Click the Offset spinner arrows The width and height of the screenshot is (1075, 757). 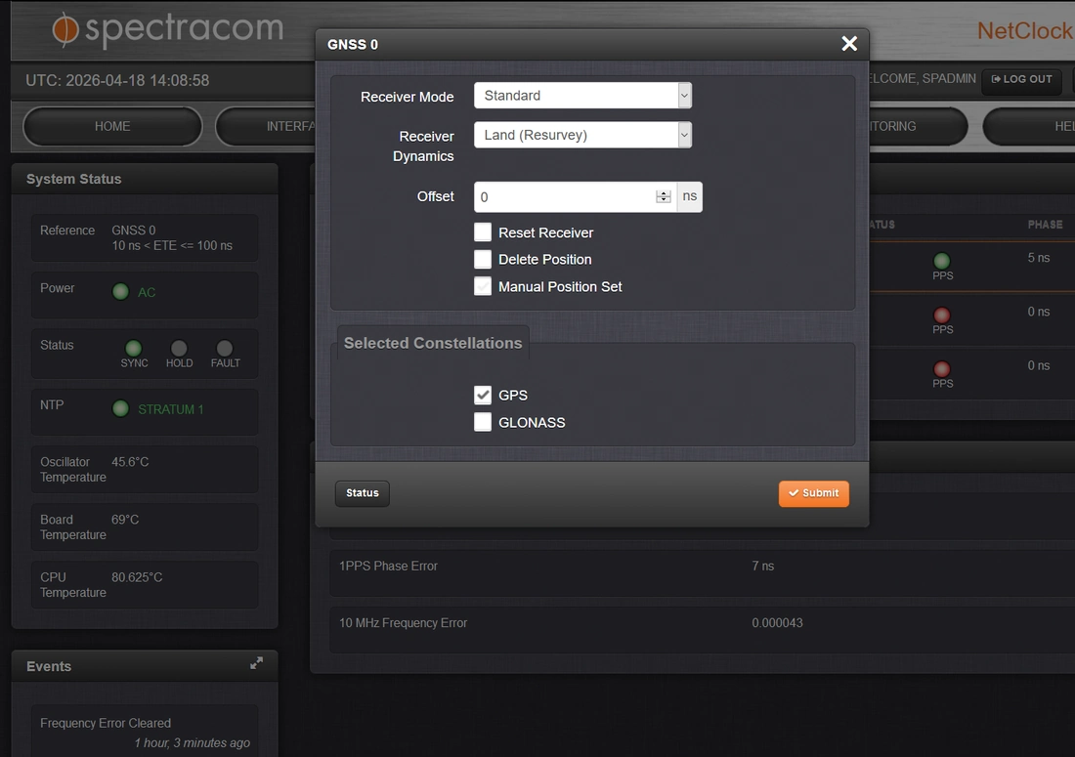pyautogui.click(x=664, y=196)
